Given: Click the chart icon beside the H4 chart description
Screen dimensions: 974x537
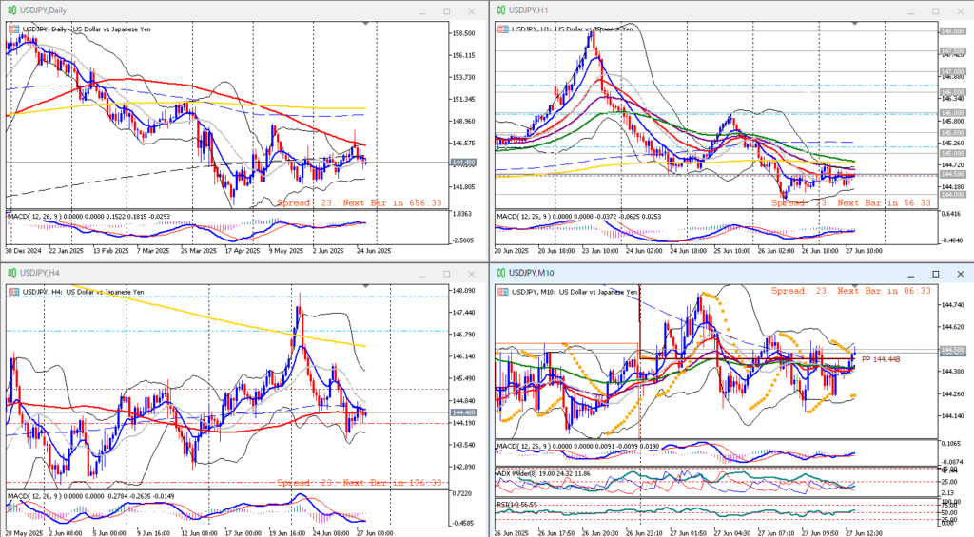Looking at the screenshot, I should (13, 292).
